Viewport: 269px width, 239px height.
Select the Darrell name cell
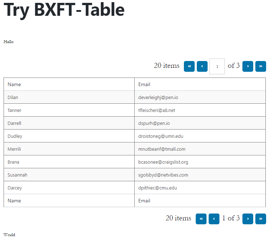click(x=69, y=123)
